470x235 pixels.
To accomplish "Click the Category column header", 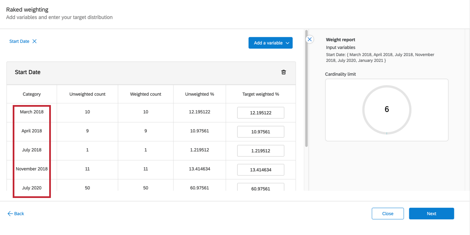I will [32, 94].
